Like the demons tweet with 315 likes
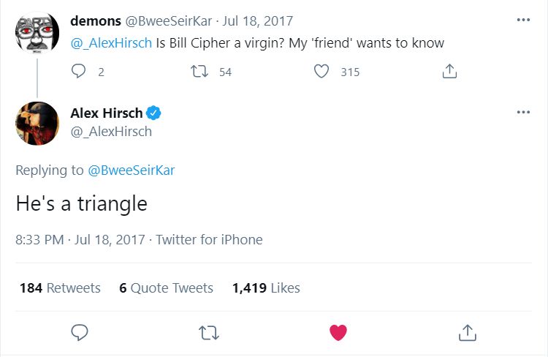Viewport: 548px width, 357px height. (x=321, y=72)
